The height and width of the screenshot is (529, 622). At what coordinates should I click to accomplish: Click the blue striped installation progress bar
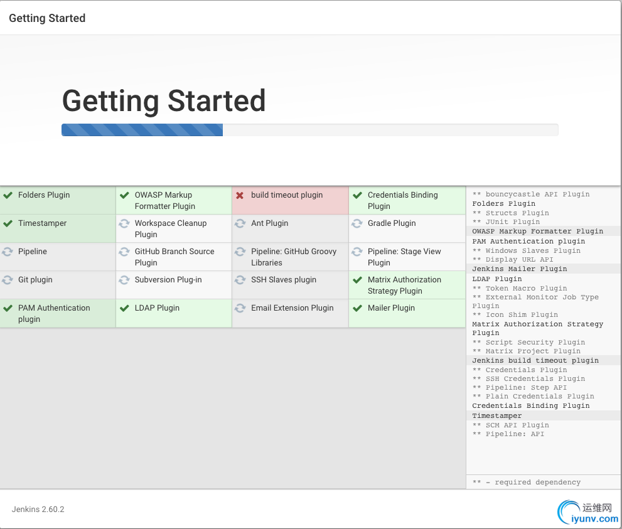pos(142,130)
